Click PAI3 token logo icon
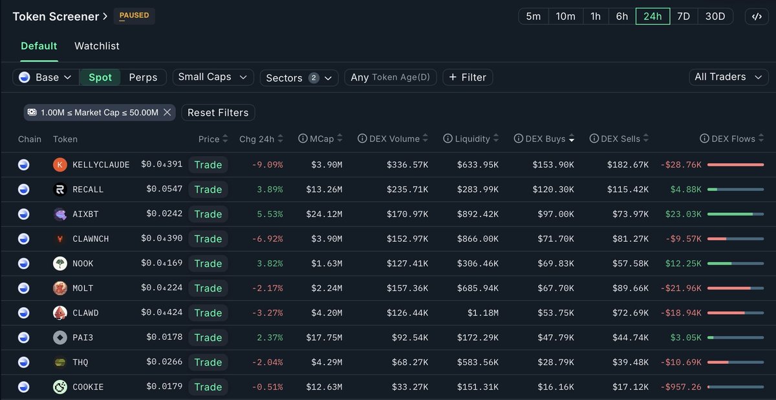The height and width of the screenshot is (400, 776). pyautogui.click(x=59, y=337)
